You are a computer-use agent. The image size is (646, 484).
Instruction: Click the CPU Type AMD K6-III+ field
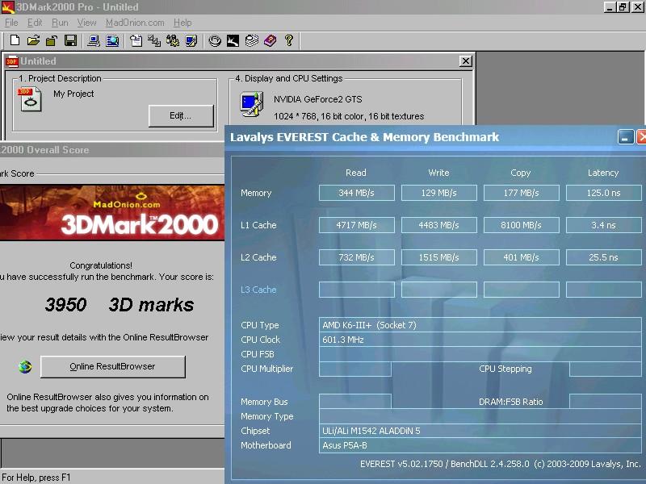[x=480, y=325]
